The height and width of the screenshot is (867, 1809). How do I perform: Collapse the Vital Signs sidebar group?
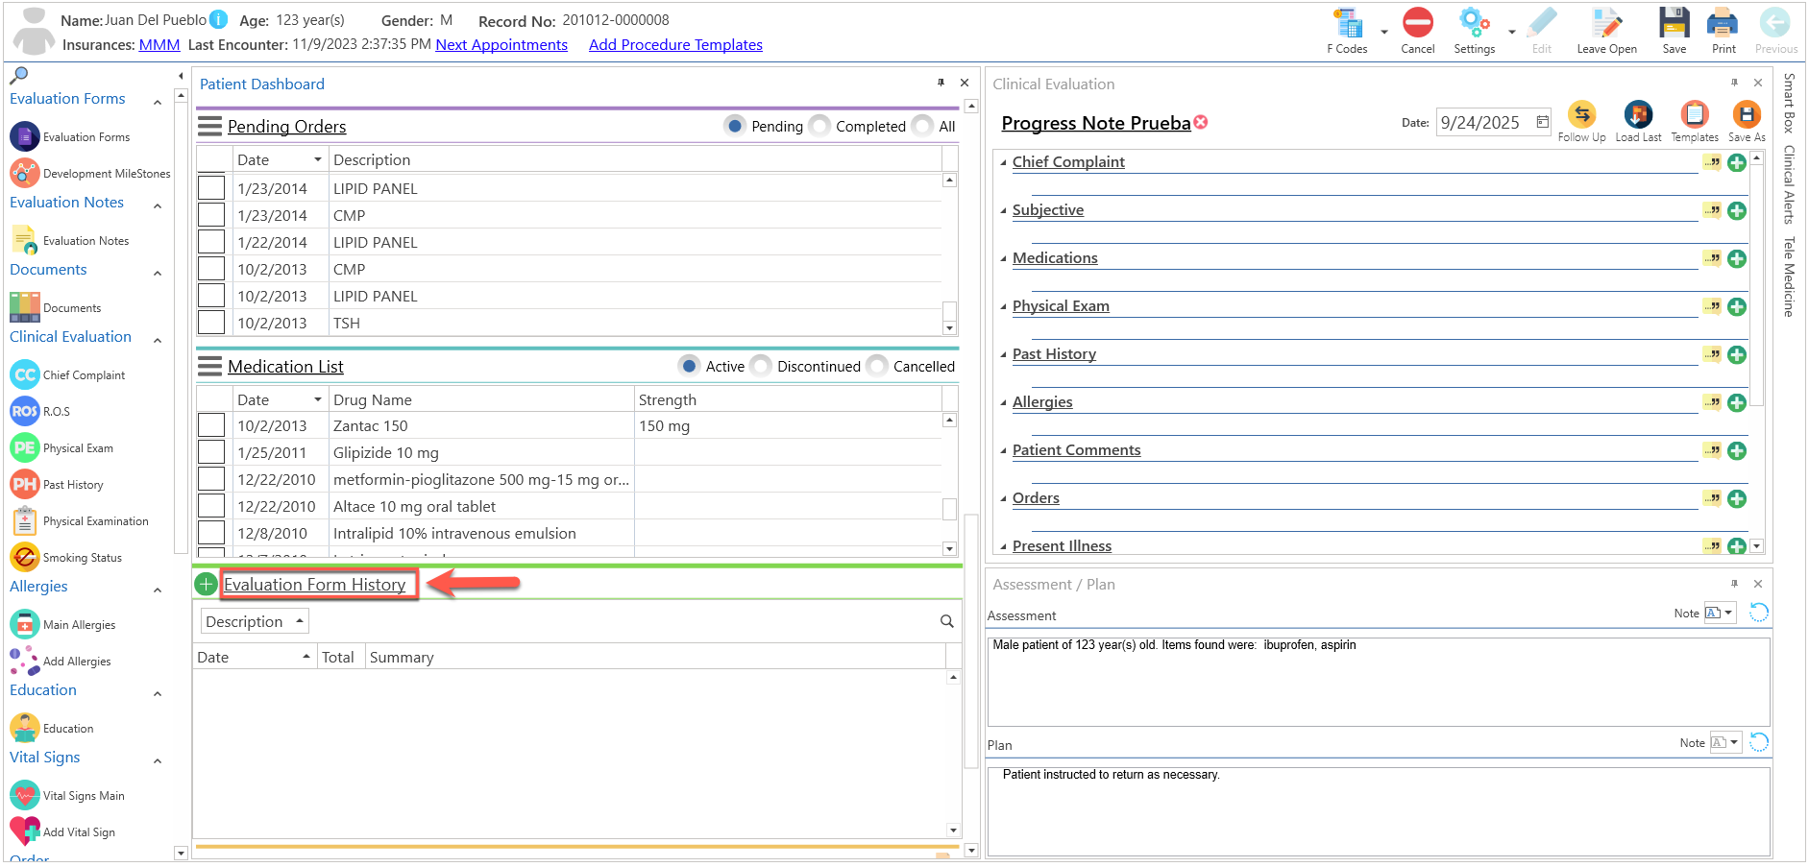[158, 760]
